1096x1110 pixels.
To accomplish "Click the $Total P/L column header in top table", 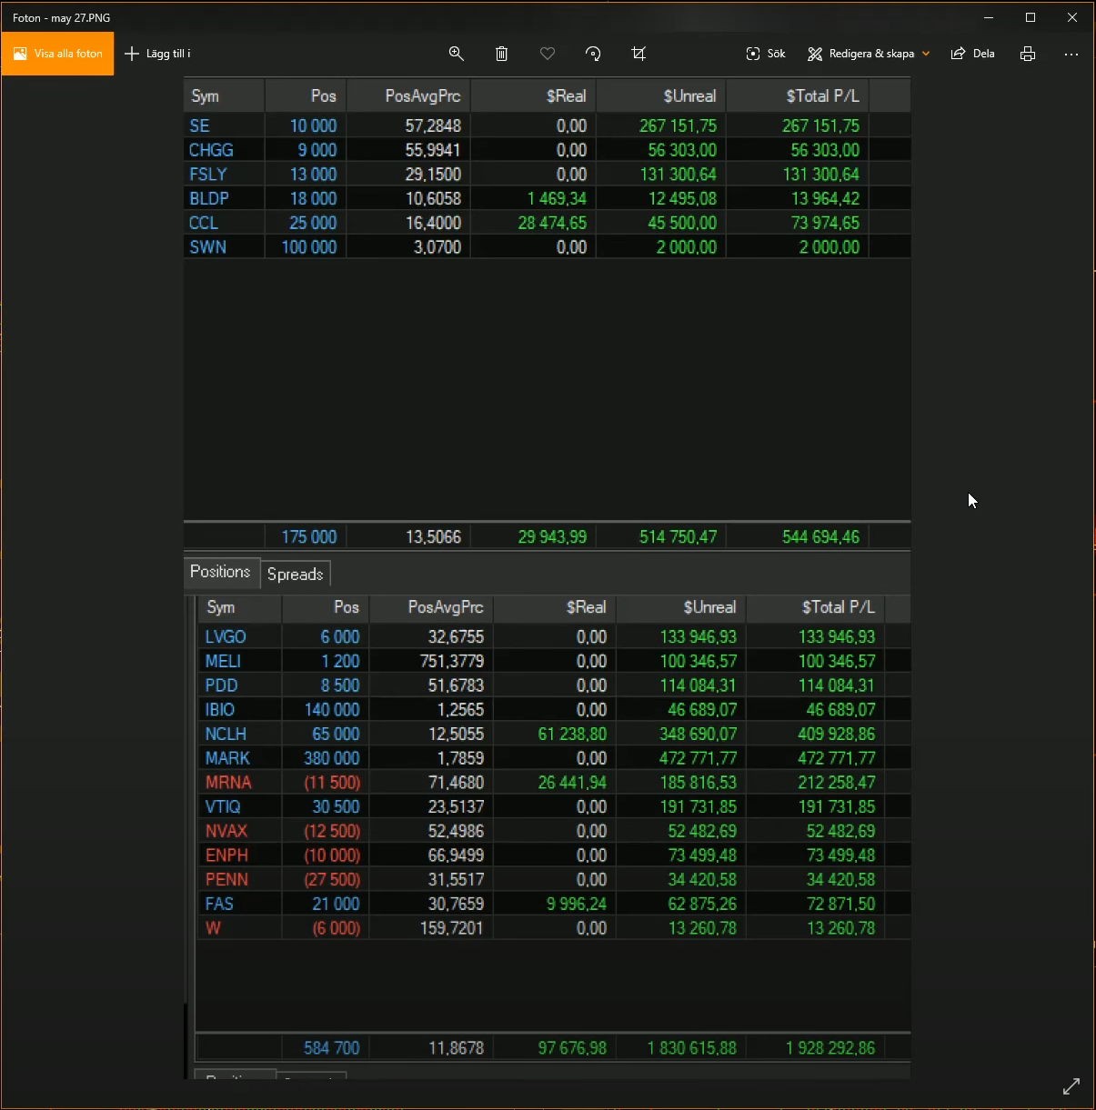I will coord(822,95).
